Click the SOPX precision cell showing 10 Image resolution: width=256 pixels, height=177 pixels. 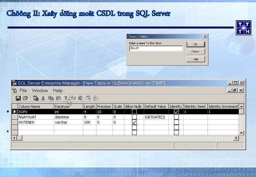point(104,112)
